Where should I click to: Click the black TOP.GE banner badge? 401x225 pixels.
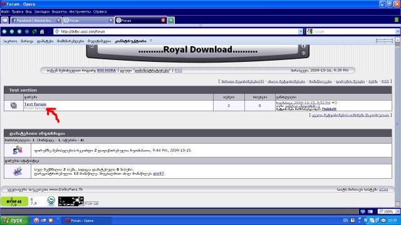[x=71, y=201]
